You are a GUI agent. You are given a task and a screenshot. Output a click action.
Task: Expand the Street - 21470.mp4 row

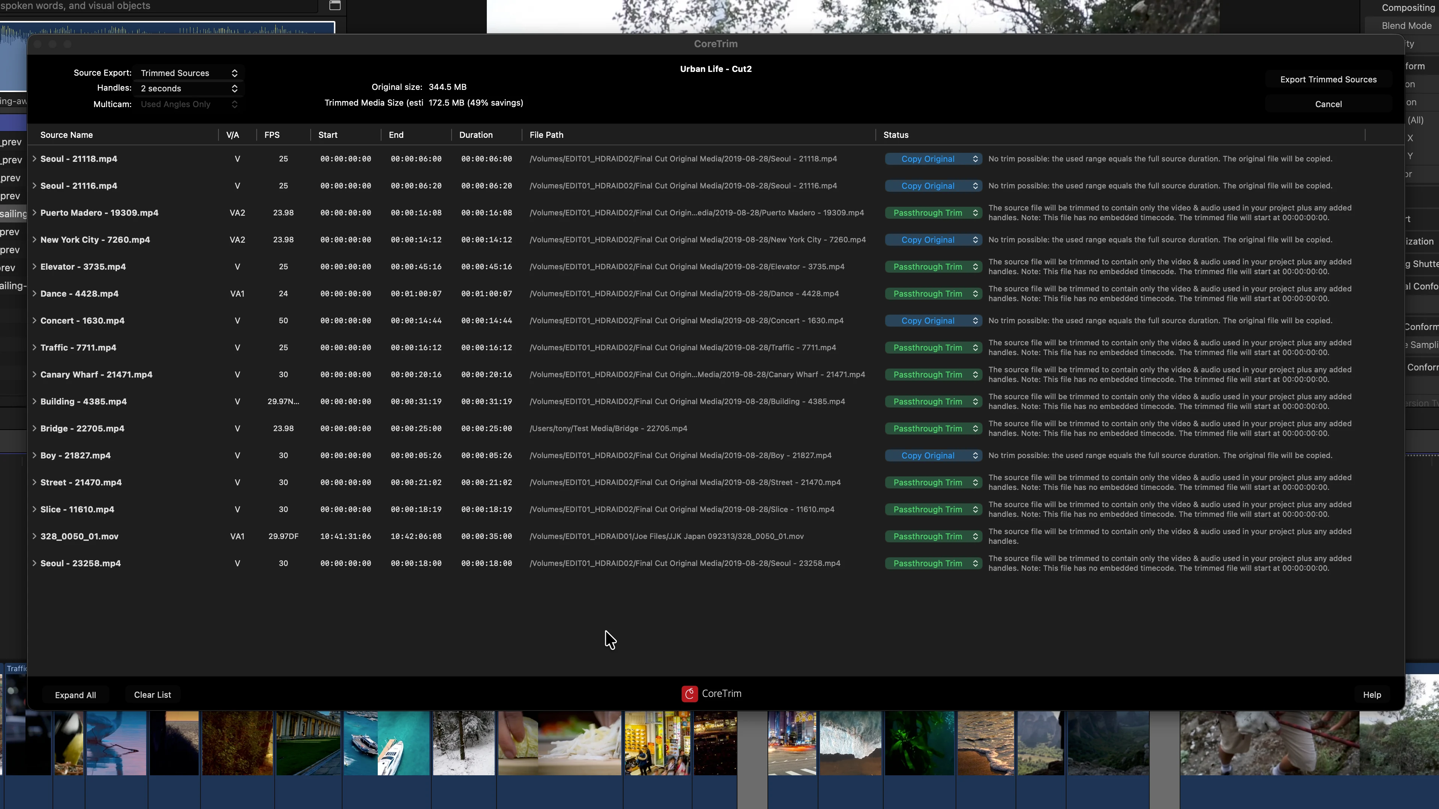34,482
